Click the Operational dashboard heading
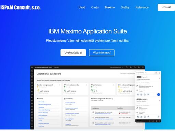 49,74
